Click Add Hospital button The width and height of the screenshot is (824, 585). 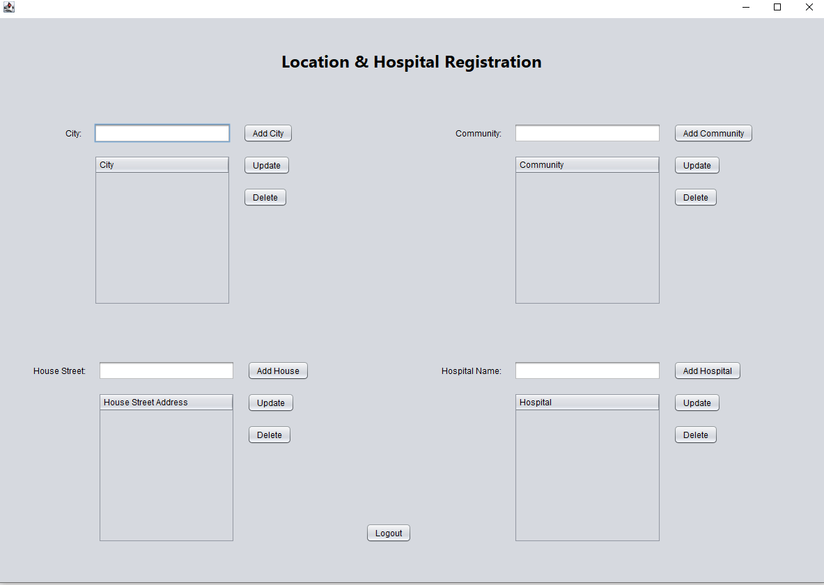click(707, 370)
